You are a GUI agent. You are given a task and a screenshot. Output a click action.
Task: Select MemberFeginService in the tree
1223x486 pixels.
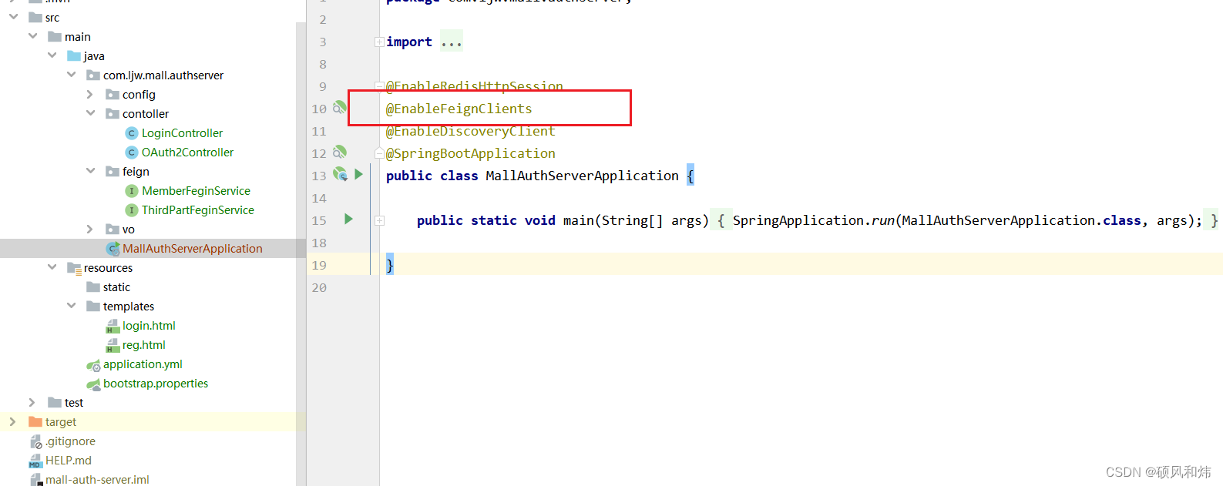click(196, 190)
